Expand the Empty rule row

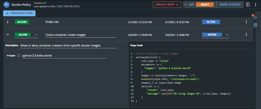(8, 22)
